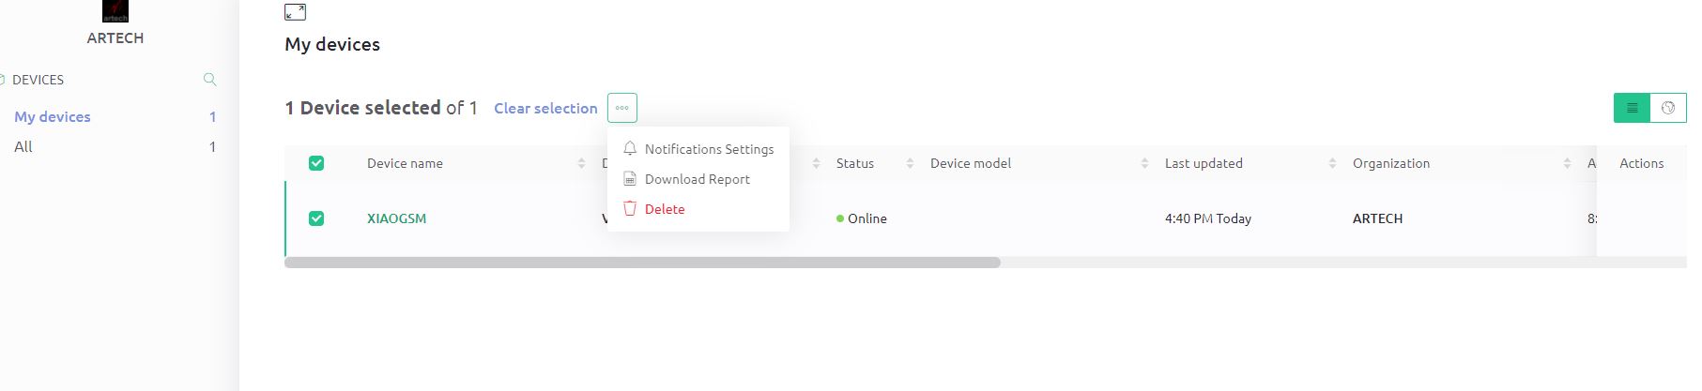Click the red trash Delete icon
The height and width of the screenshot is (391, 1702).
tap(630, 209)
